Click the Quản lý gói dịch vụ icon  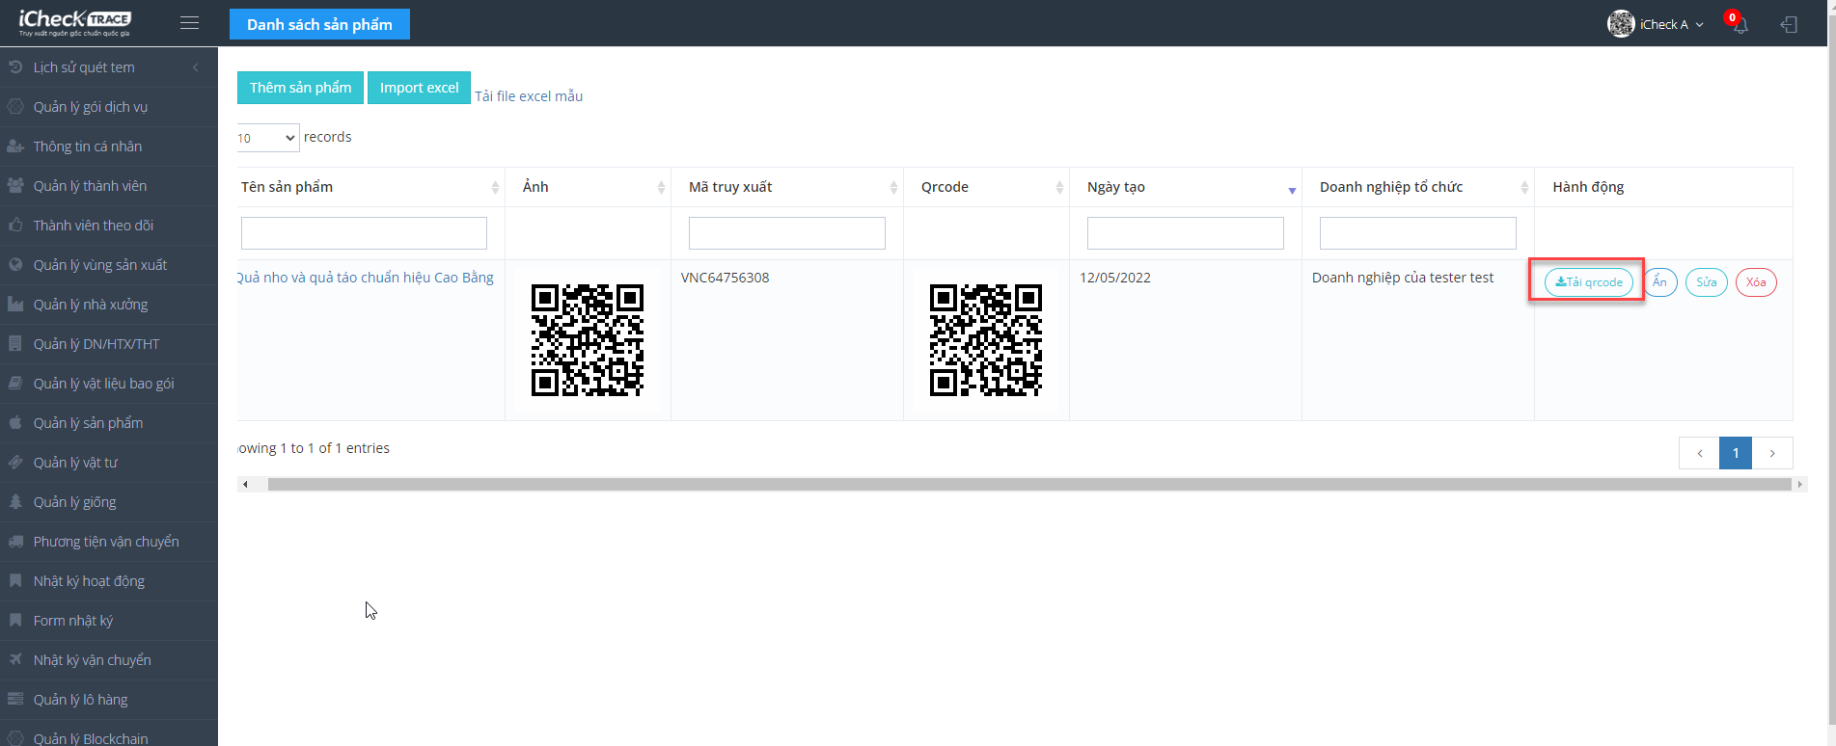[15, 106]
